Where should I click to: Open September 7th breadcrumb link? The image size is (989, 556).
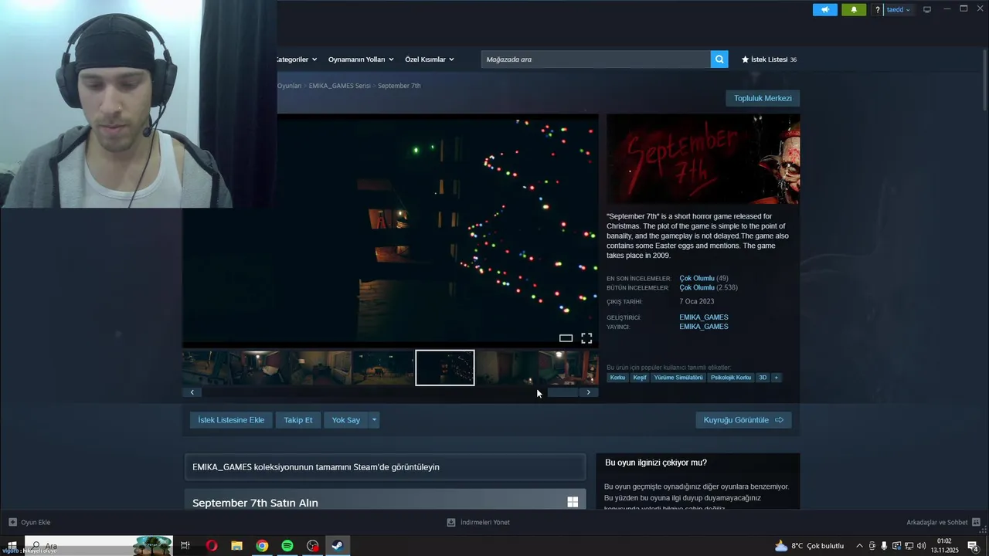click(399, 86)
